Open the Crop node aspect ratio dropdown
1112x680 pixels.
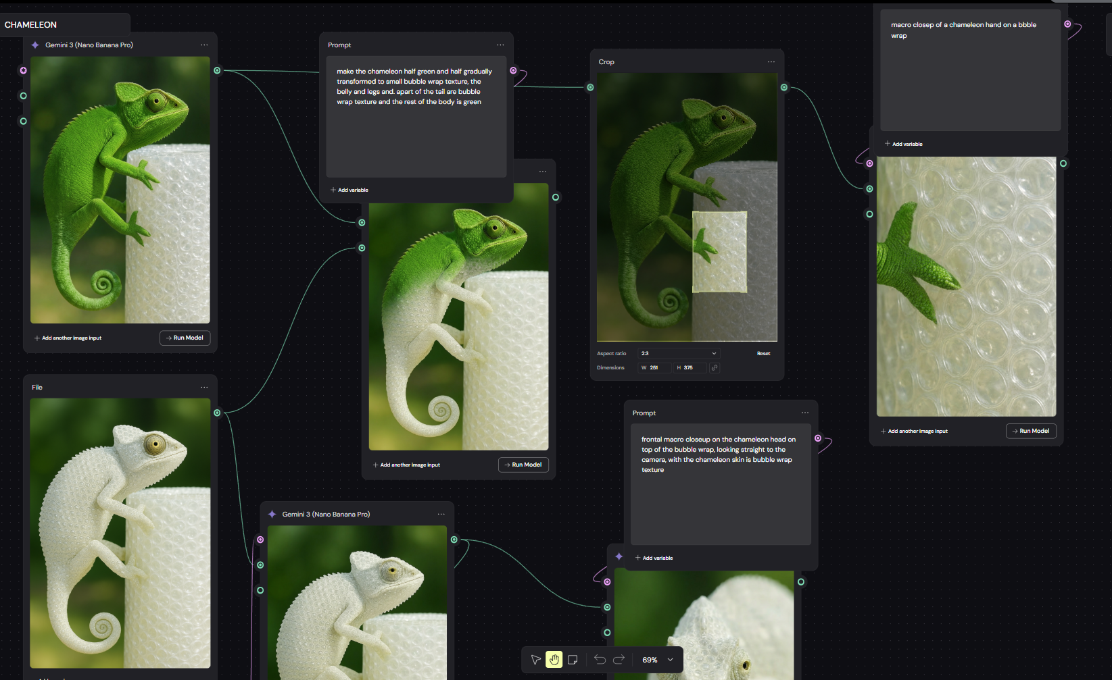pos(679,353)
